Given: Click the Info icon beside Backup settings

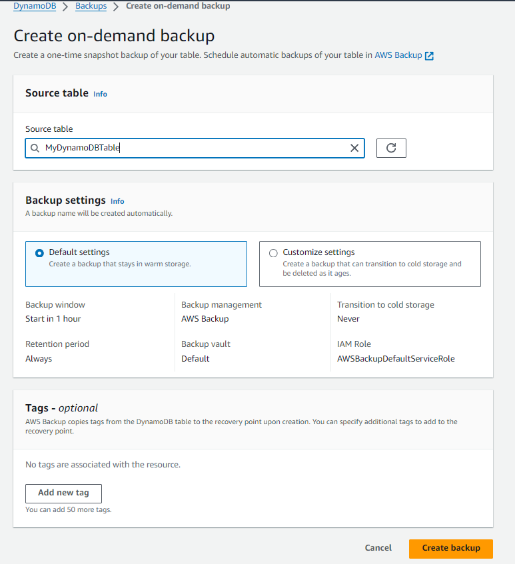Looking at the screenshot, I should (117, 201).
